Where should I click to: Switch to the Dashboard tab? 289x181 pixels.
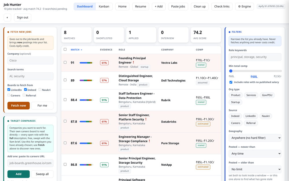(x=85, y=6)
